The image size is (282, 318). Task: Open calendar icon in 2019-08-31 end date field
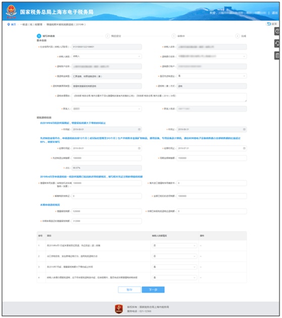[244, 129]
